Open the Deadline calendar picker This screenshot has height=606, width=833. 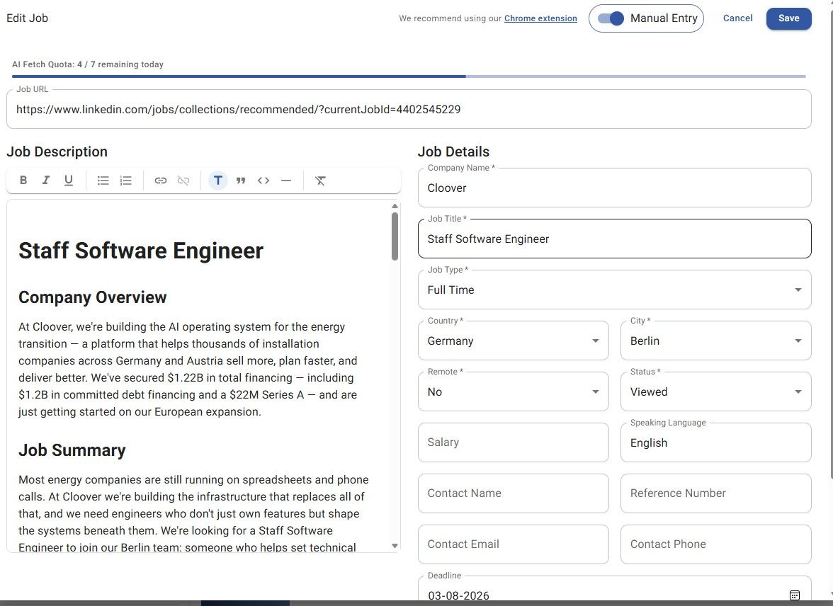[x=794, y=595]
